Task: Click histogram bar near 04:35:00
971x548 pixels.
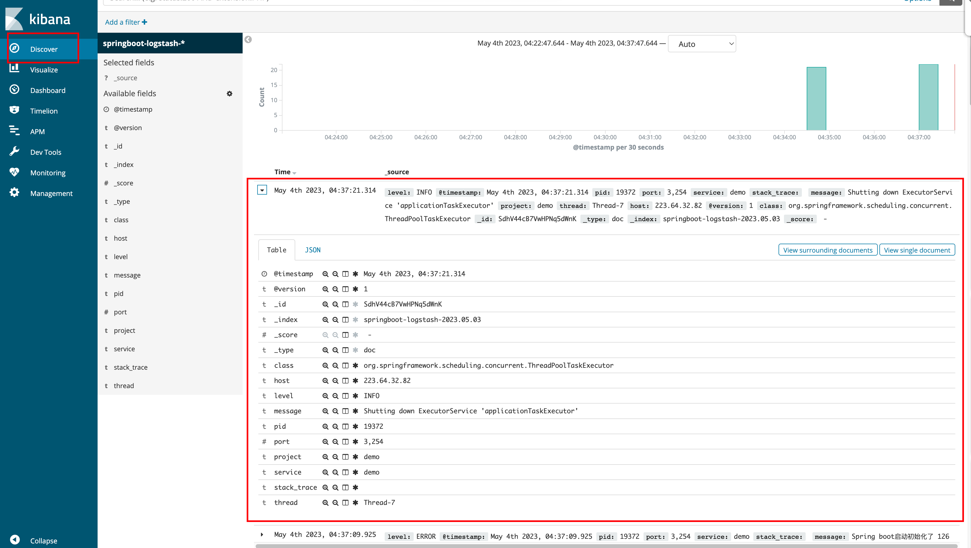Action: 816,99
